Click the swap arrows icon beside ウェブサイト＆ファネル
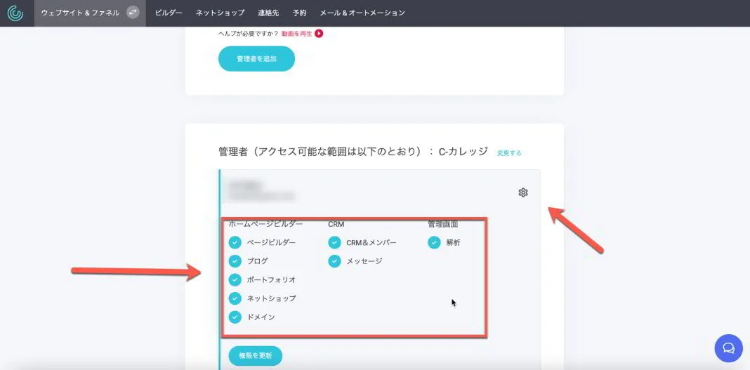 coord(133,13)
